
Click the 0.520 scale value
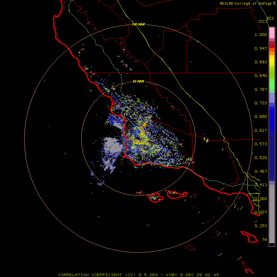click(261, 158)
